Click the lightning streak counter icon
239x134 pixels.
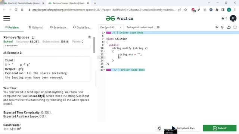[223, 18]
